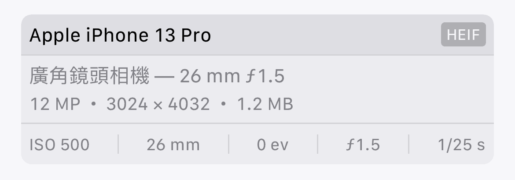The width and height of the screenshot is (515, 180).
Task: Select the 0 ev exposure value
Action: point(273,145)
